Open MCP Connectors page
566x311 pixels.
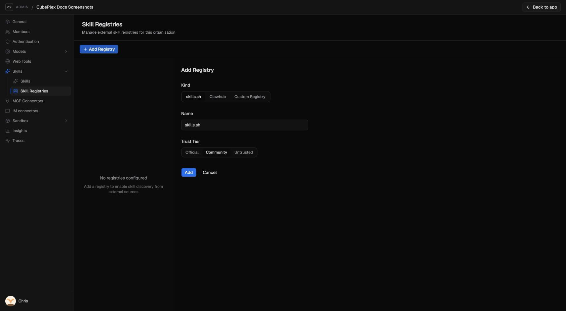[37, 101]
